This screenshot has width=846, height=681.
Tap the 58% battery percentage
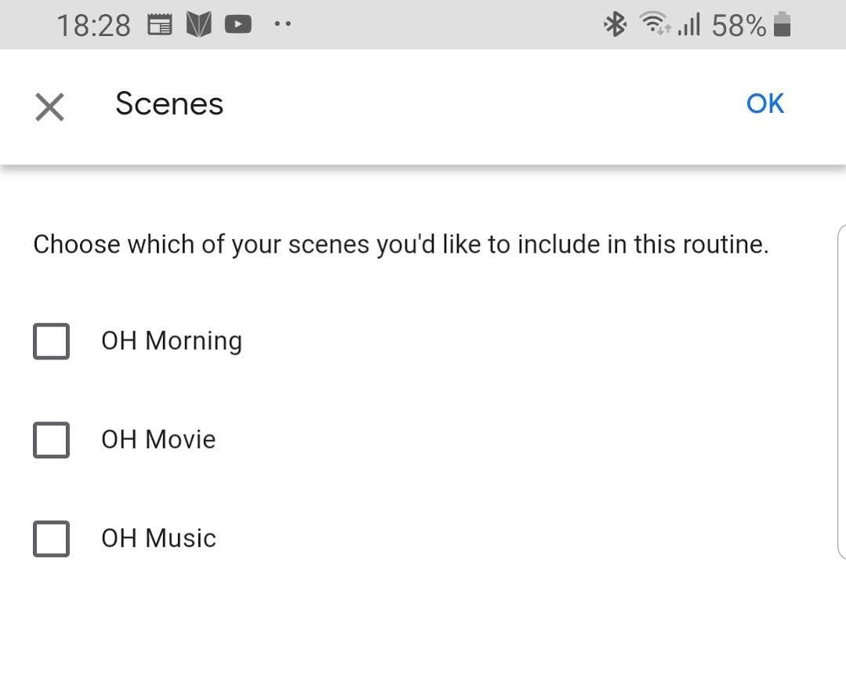[739, 26]
